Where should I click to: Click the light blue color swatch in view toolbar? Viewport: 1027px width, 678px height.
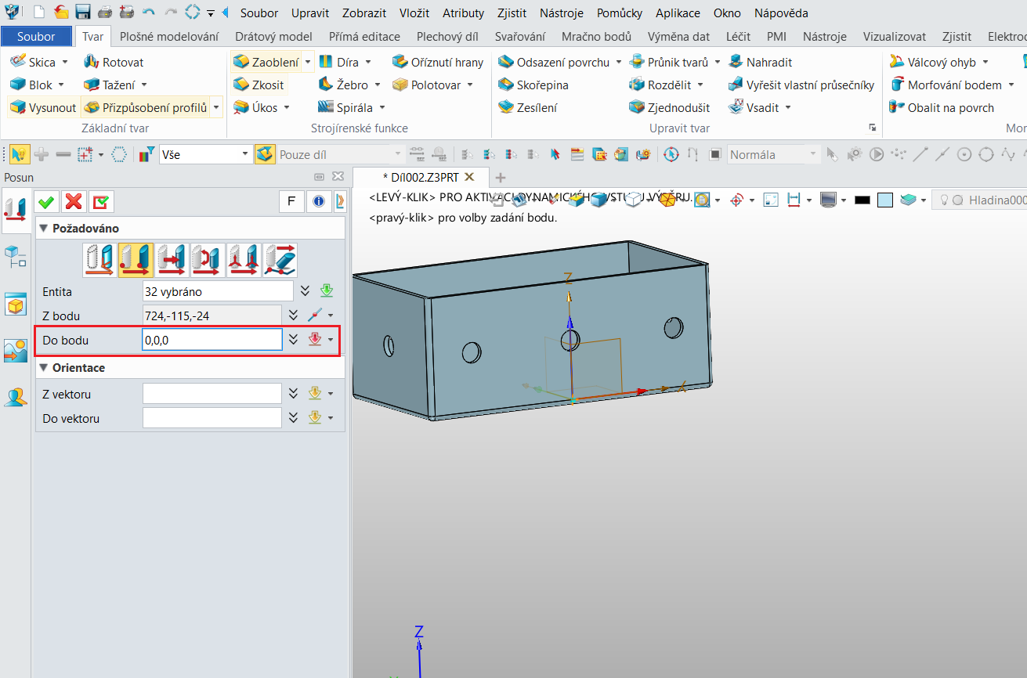885,200
